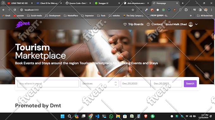Open Abdul Malik Zihad's user name
215x120 pixels.
176,24
